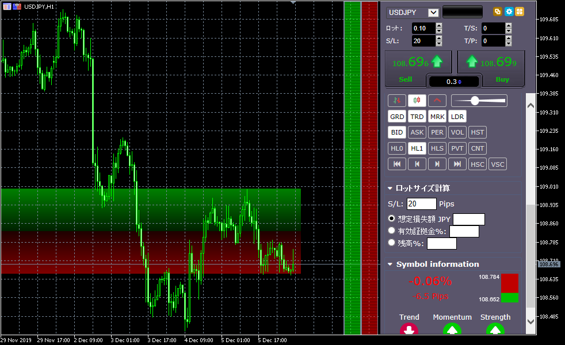Collapse the ロットサイズ計算 section

pos(390,188)
